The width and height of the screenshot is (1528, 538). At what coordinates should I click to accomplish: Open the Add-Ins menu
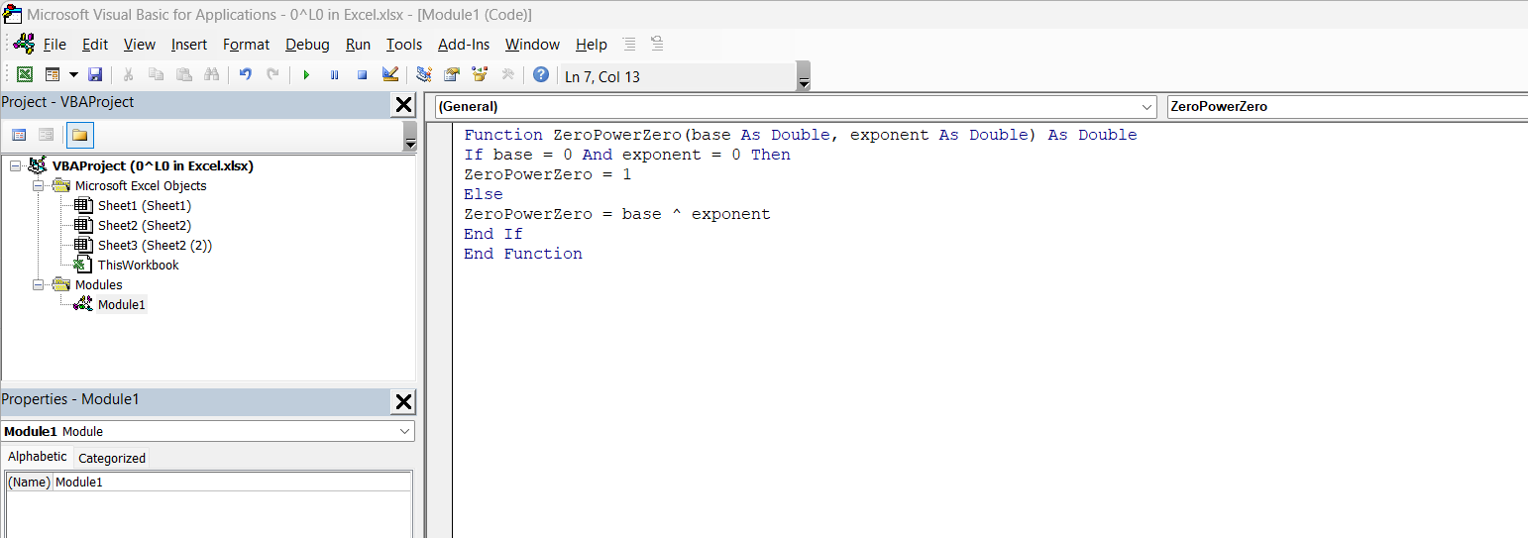coord(464,45)
